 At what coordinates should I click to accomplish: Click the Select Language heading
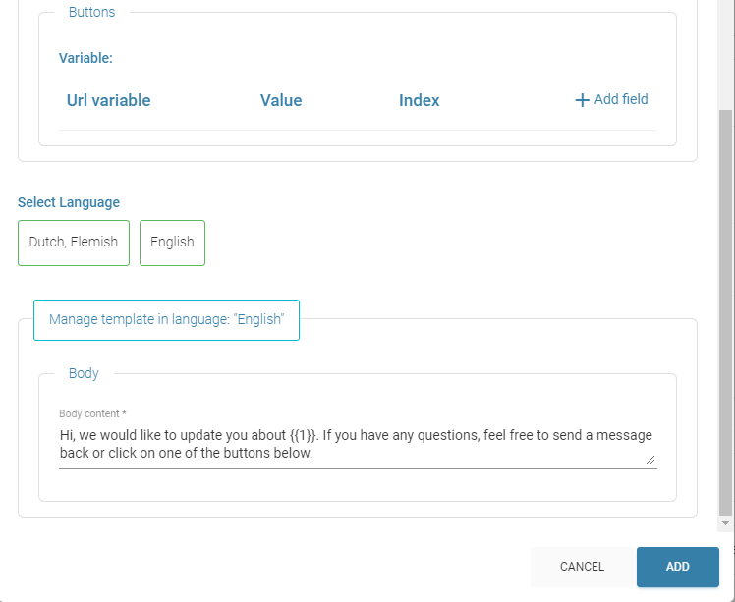(x=69, y=202)
